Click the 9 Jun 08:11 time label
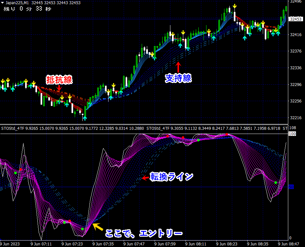Screen dimensions: 305x247 pos(196,244)
